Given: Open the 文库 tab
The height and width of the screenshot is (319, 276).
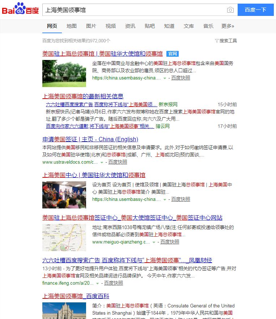Looking at the screenshot, I should coord(189,26).
